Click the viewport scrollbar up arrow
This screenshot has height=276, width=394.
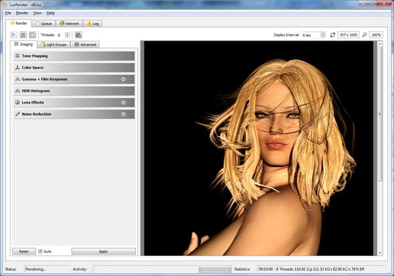380,44
